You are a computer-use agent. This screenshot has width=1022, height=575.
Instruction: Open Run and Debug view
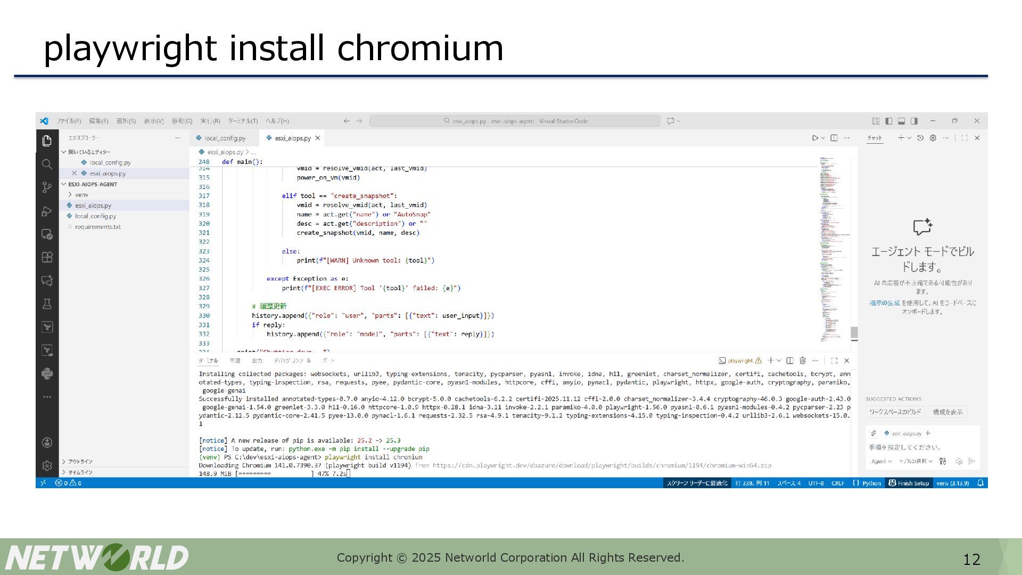[47, 211]
